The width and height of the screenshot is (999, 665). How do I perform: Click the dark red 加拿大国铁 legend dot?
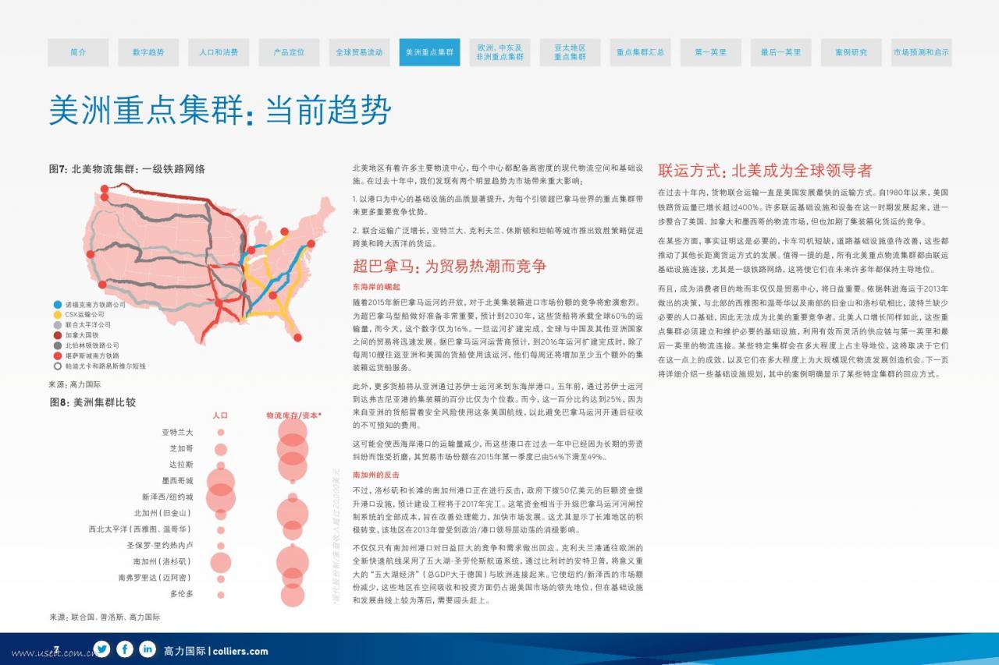pyautogui.click(x=58, y=335)
